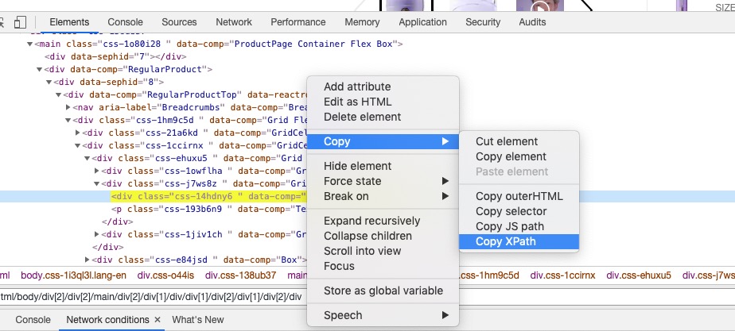Open the What's New drawer tab
This screenshot has height=331, width=735.
198,320
